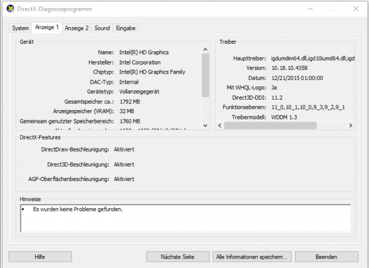Exit the program with Beenden

point(326,256)
